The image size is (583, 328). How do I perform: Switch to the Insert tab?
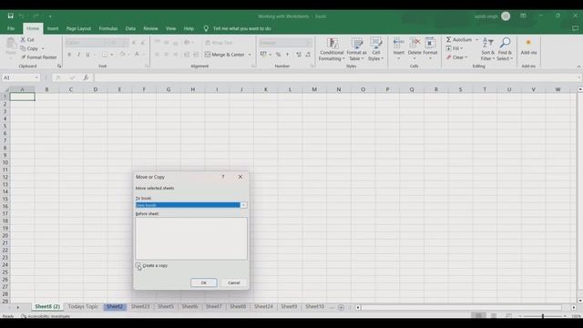point(53,28)
